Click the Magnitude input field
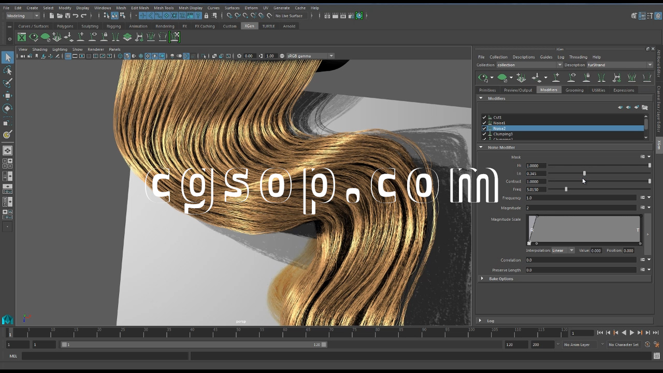 [x=581, y=208]
